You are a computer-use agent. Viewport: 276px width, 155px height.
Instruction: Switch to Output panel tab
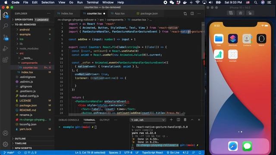[104, 120]
